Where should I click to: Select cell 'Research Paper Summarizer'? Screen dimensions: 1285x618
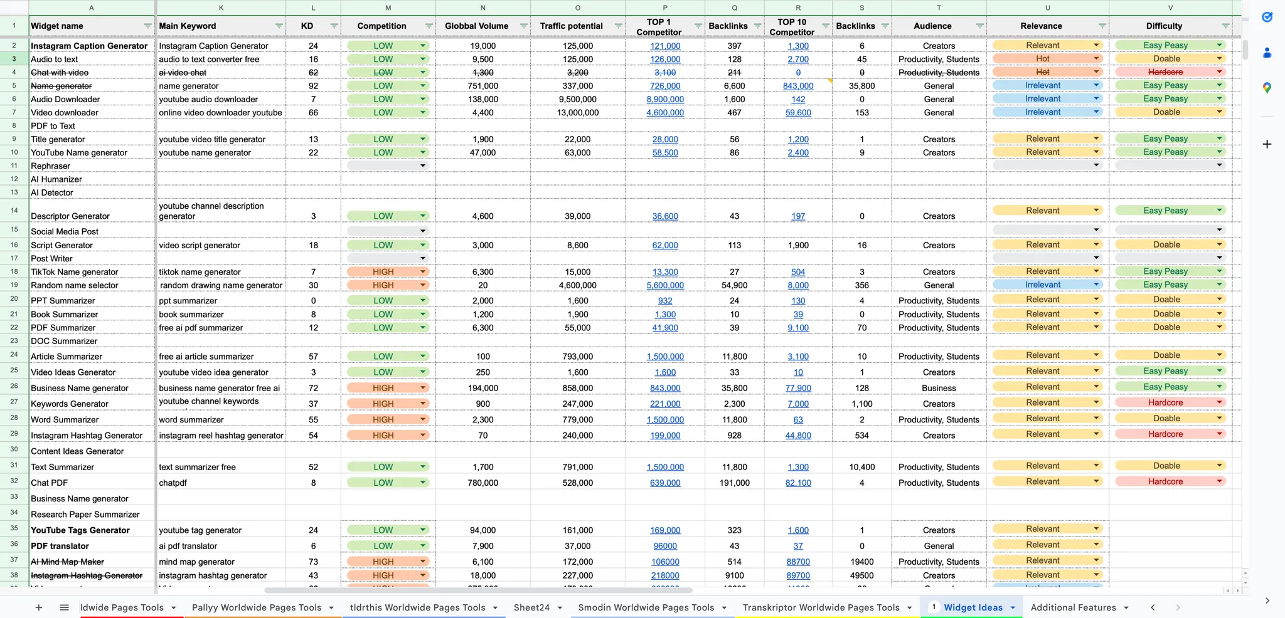(92, 515)
